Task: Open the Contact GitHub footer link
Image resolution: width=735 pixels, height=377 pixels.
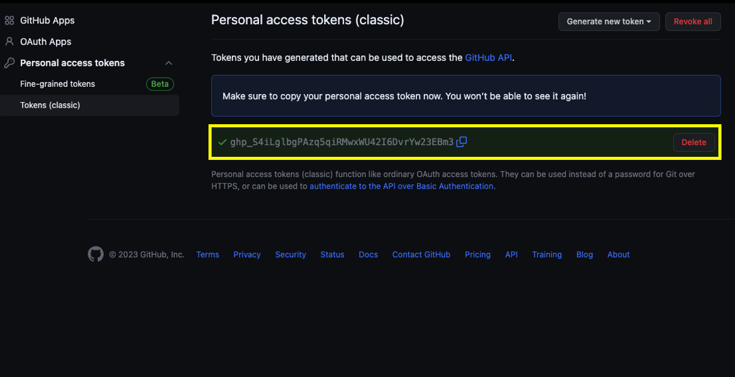Action: (x=421, y=255)
